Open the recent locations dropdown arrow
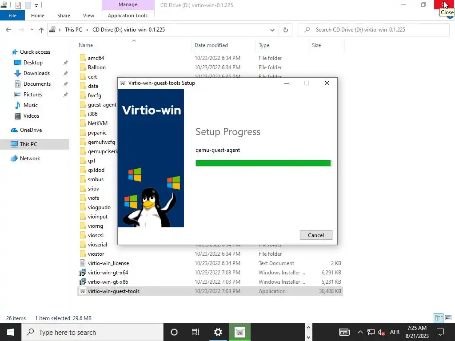The width and height of the screenshot is (455, 341). [x=32, y=30]
